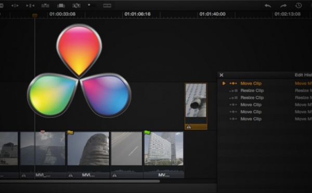The image size is (312, 193).
Task: Close the Edit History panel
Action: pyautogui.click(x=222, y=75)
